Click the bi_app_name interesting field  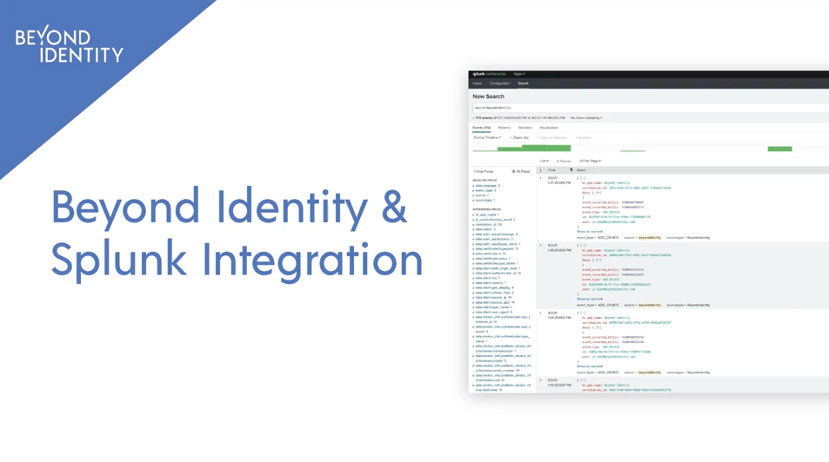click(486, 214)
